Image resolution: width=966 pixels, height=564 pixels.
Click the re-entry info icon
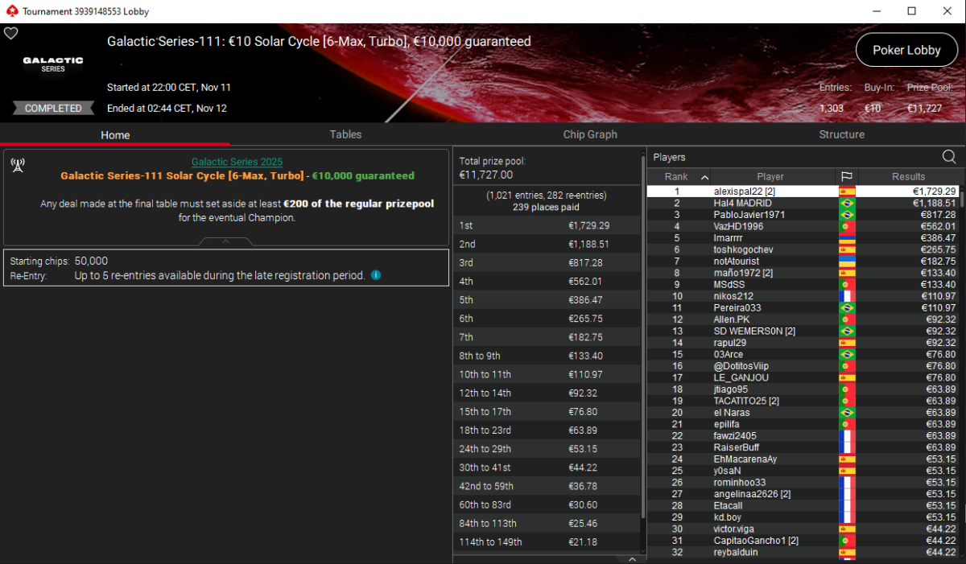click(x=376, y=275)
